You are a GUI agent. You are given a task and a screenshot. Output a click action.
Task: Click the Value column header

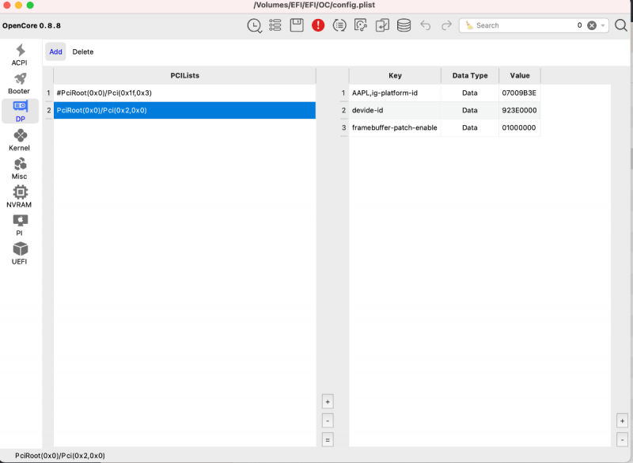click(x=520, y=75)
